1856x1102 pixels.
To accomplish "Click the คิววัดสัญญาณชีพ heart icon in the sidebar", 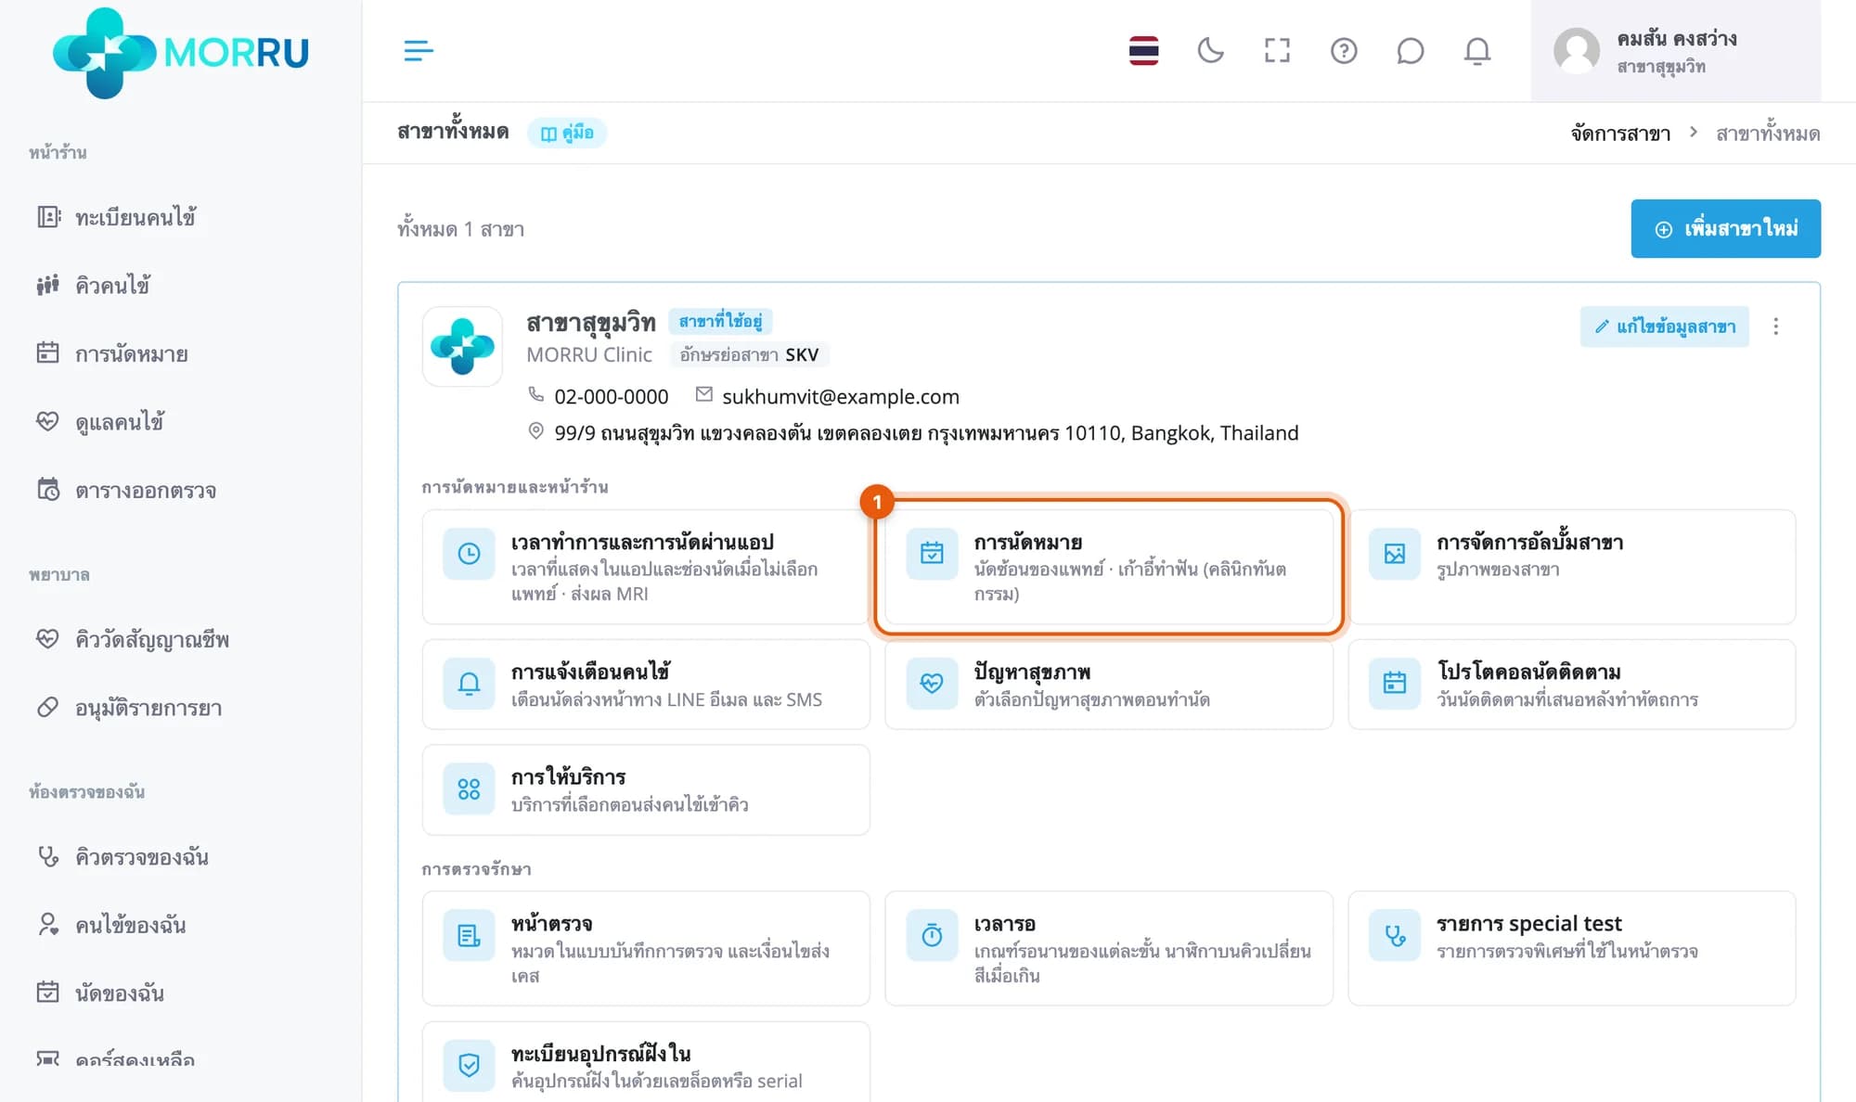I will click(x=47, y=638).
